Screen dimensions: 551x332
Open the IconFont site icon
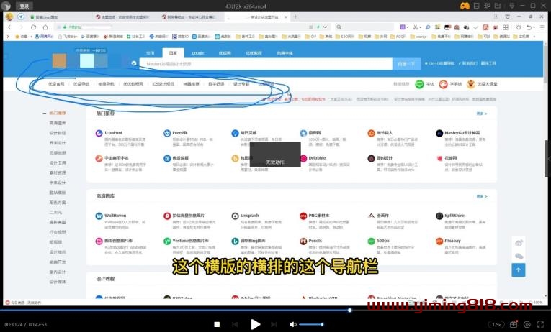coord(99,133)
